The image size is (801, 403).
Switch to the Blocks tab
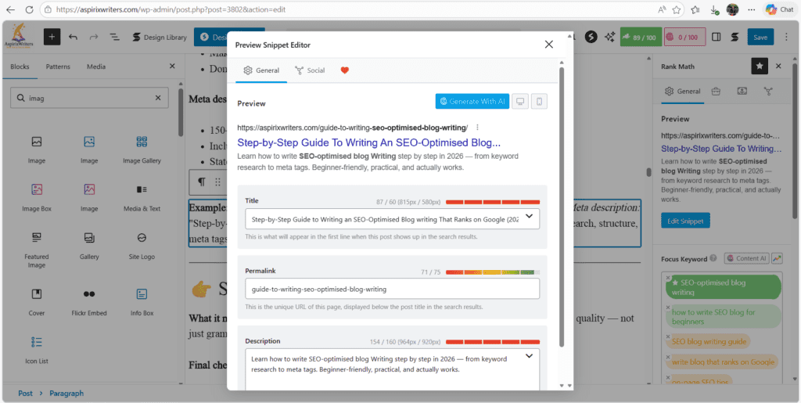click(x=20, y=67)
